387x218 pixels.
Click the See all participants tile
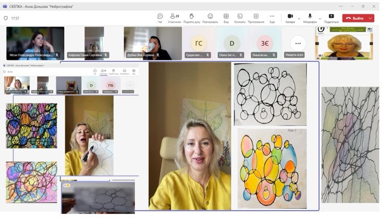coord(298,44)
